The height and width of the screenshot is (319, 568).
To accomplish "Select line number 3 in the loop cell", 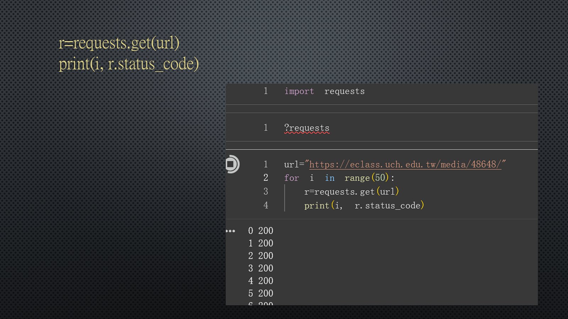I will (266, 192).
